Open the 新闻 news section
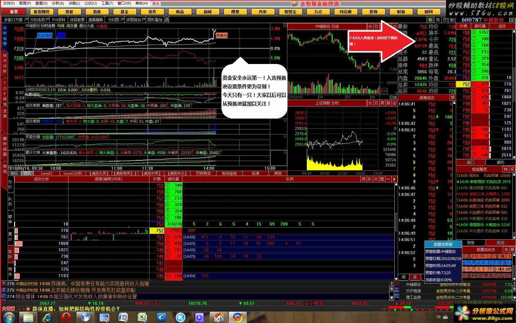The image size is (516, 323). (208, 12)
